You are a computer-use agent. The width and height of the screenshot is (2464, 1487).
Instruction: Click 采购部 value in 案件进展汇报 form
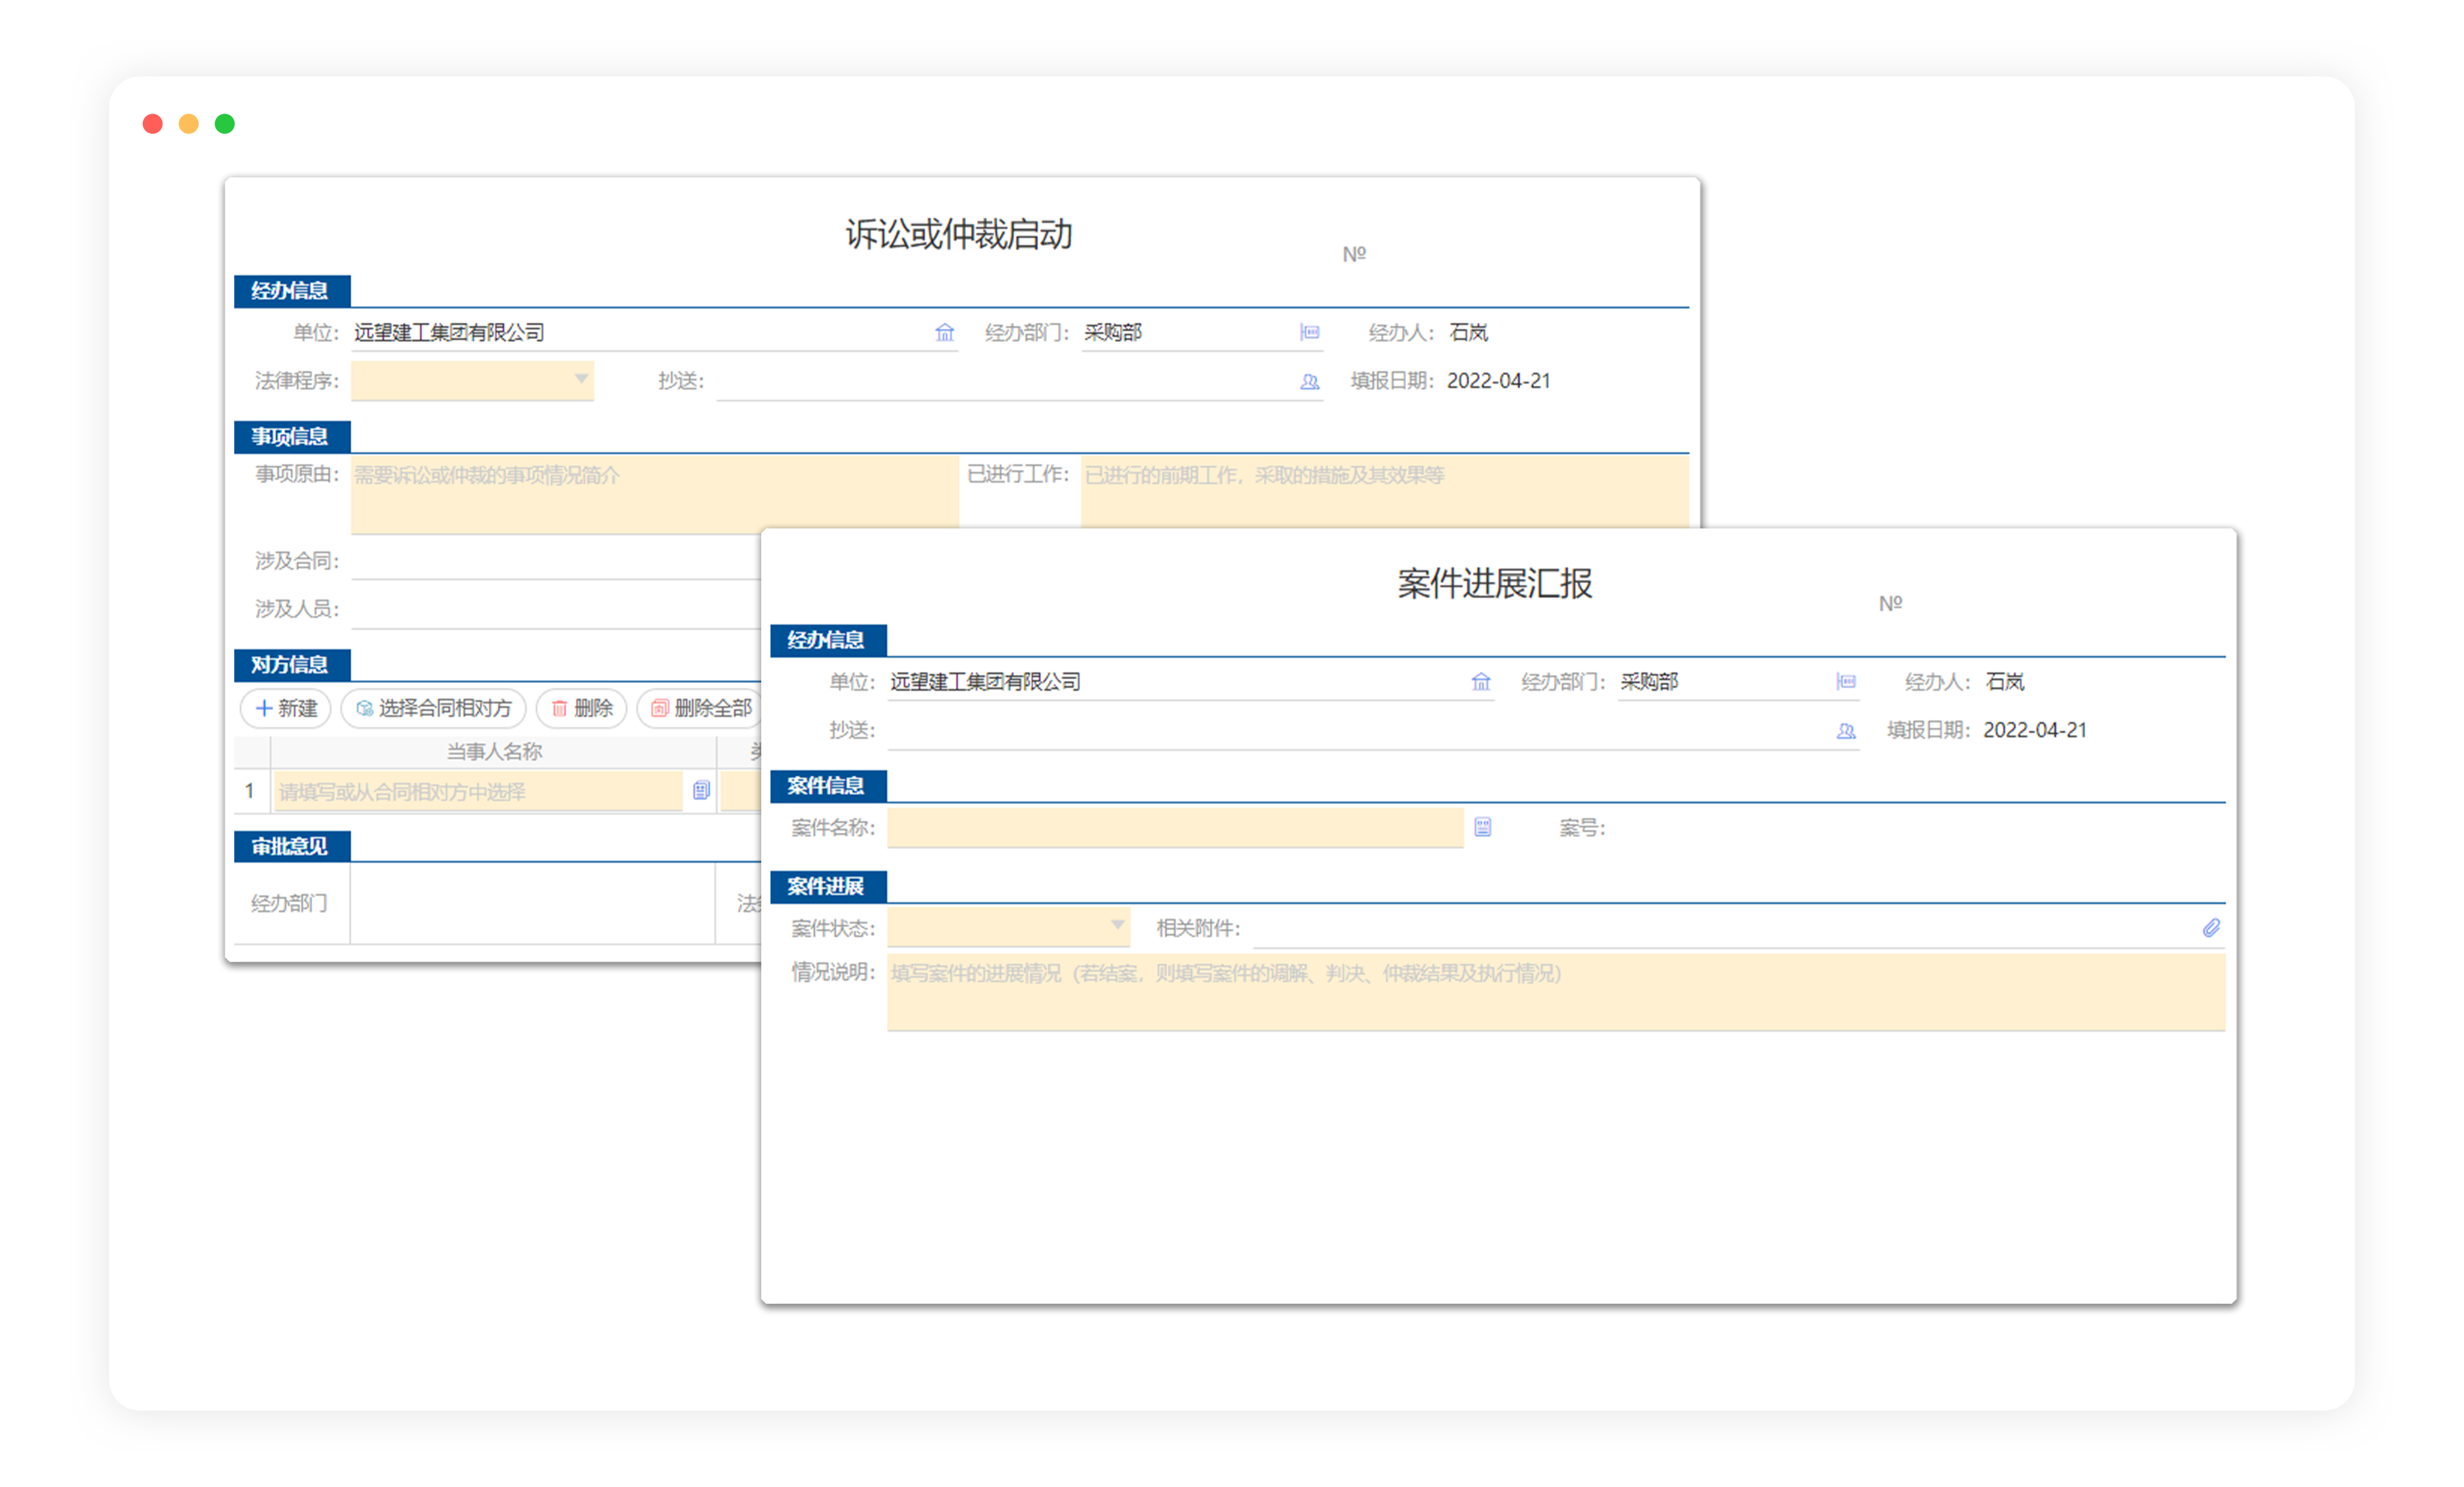click(x=1649, y=682)
